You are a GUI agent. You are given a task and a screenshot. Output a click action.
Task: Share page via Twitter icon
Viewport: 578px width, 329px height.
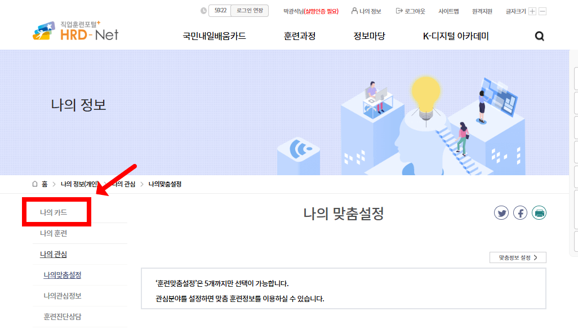click(501, 213)
